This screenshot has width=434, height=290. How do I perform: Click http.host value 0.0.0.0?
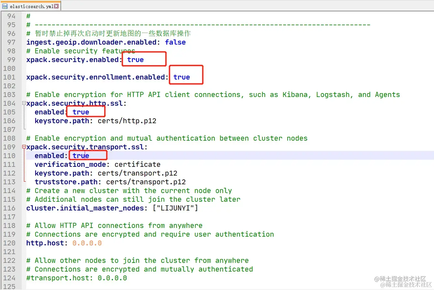click(x=87, y=243)
